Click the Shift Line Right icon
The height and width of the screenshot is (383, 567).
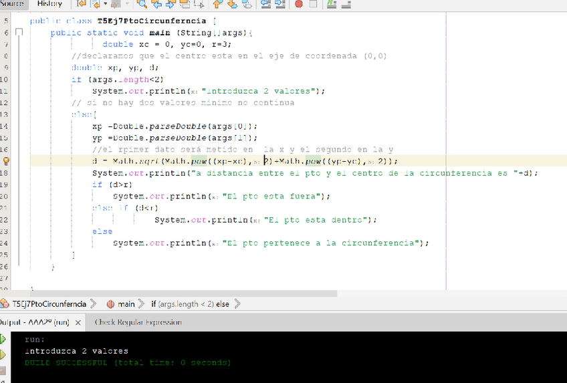(279, 4)
